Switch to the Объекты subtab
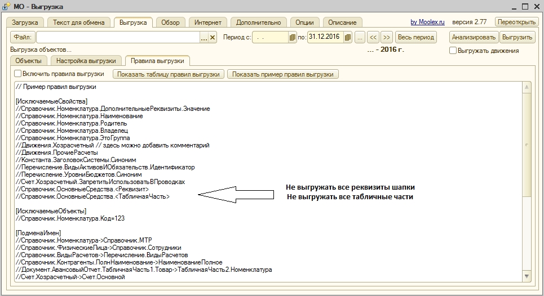The image size is (544, 296). point(28,61)
